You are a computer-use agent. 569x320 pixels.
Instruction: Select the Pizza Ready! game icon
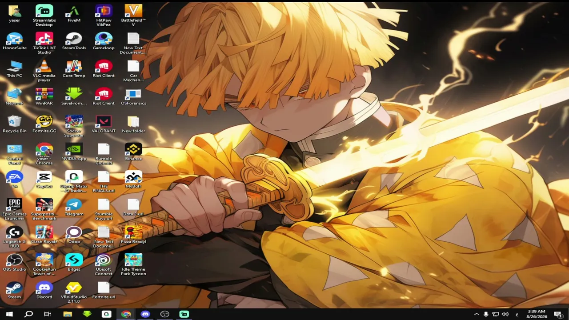coord(133,234)
